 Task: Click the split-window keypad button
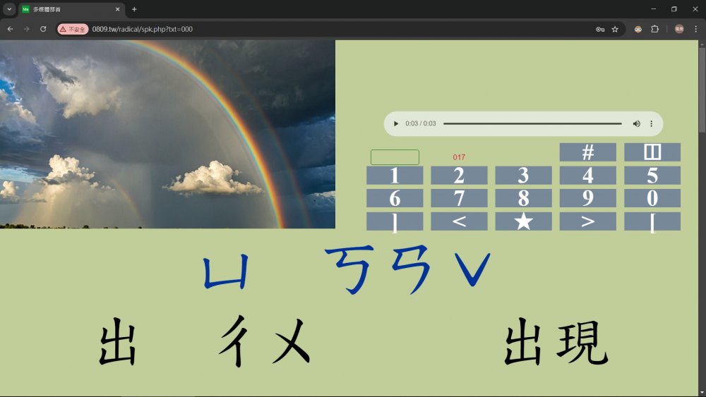point(652,152)
